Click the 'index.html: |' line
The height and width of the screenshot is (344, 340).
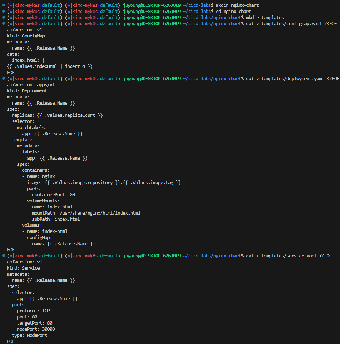tap(28, 60)
